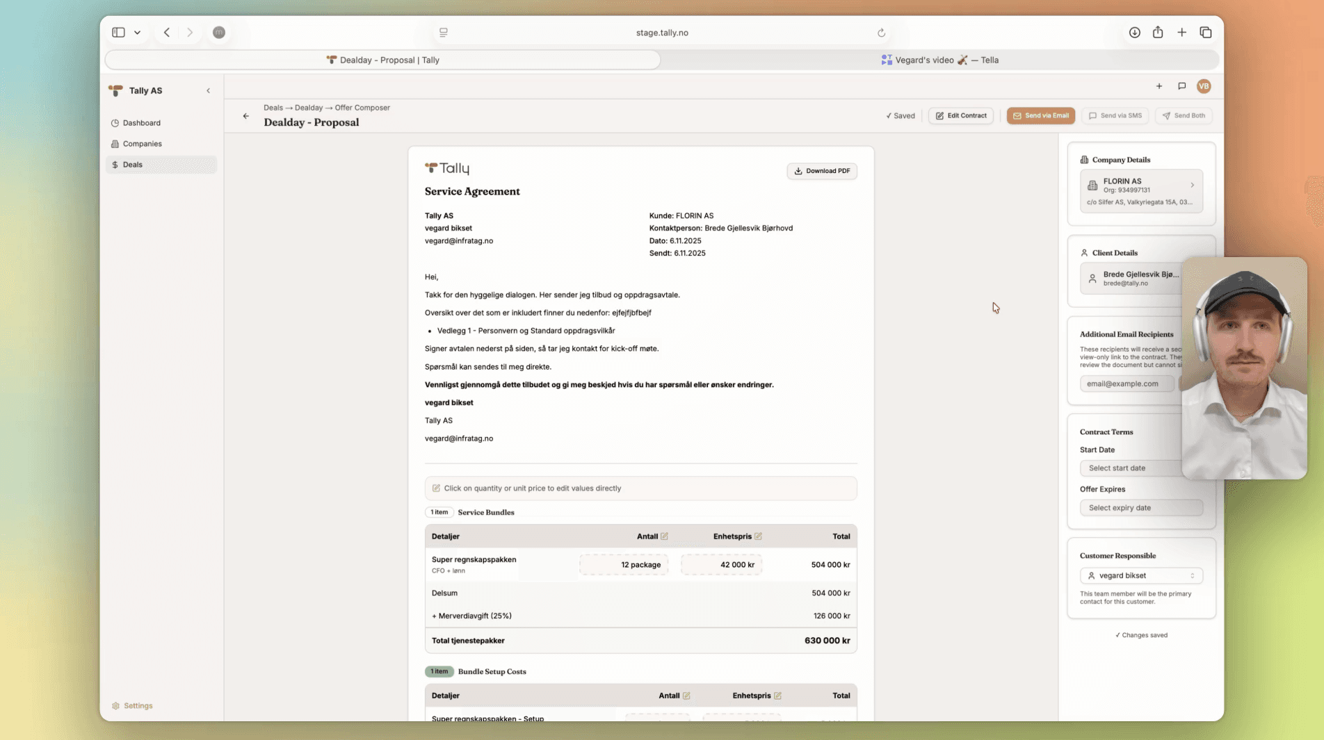Expand FLORIN AS company details

point(1141,191)
